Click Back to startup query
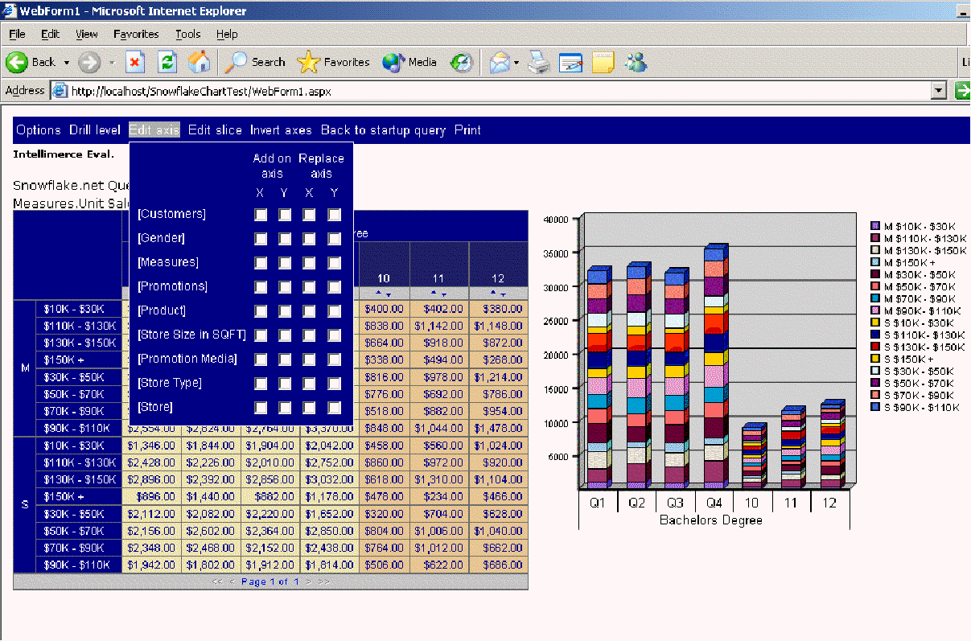 point(383,130)
